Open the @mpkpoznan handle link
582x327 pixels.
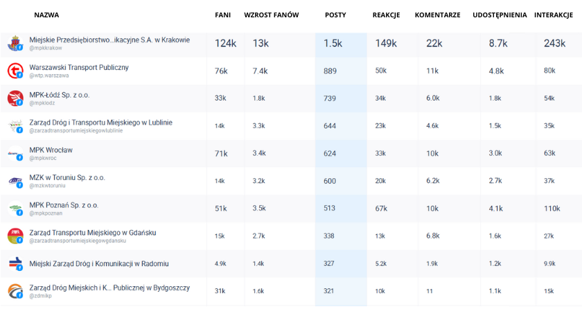(x=45, y=213)
